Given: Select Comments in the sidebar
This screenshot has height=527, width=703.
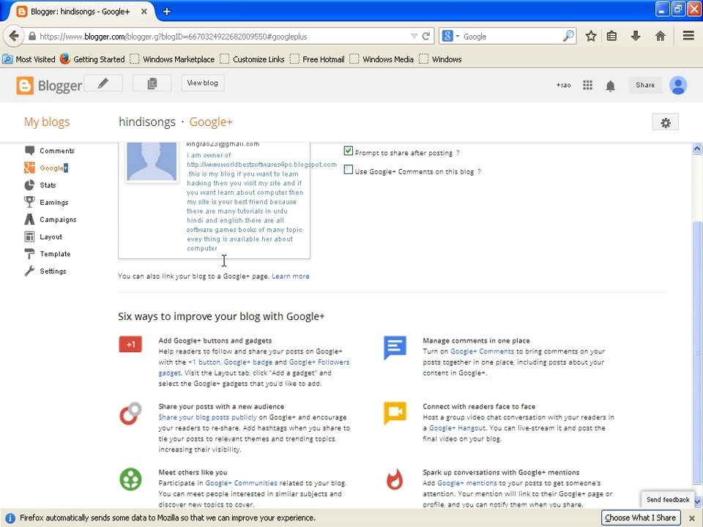Looking at the screenshot, I should click(x=57, y=151).
